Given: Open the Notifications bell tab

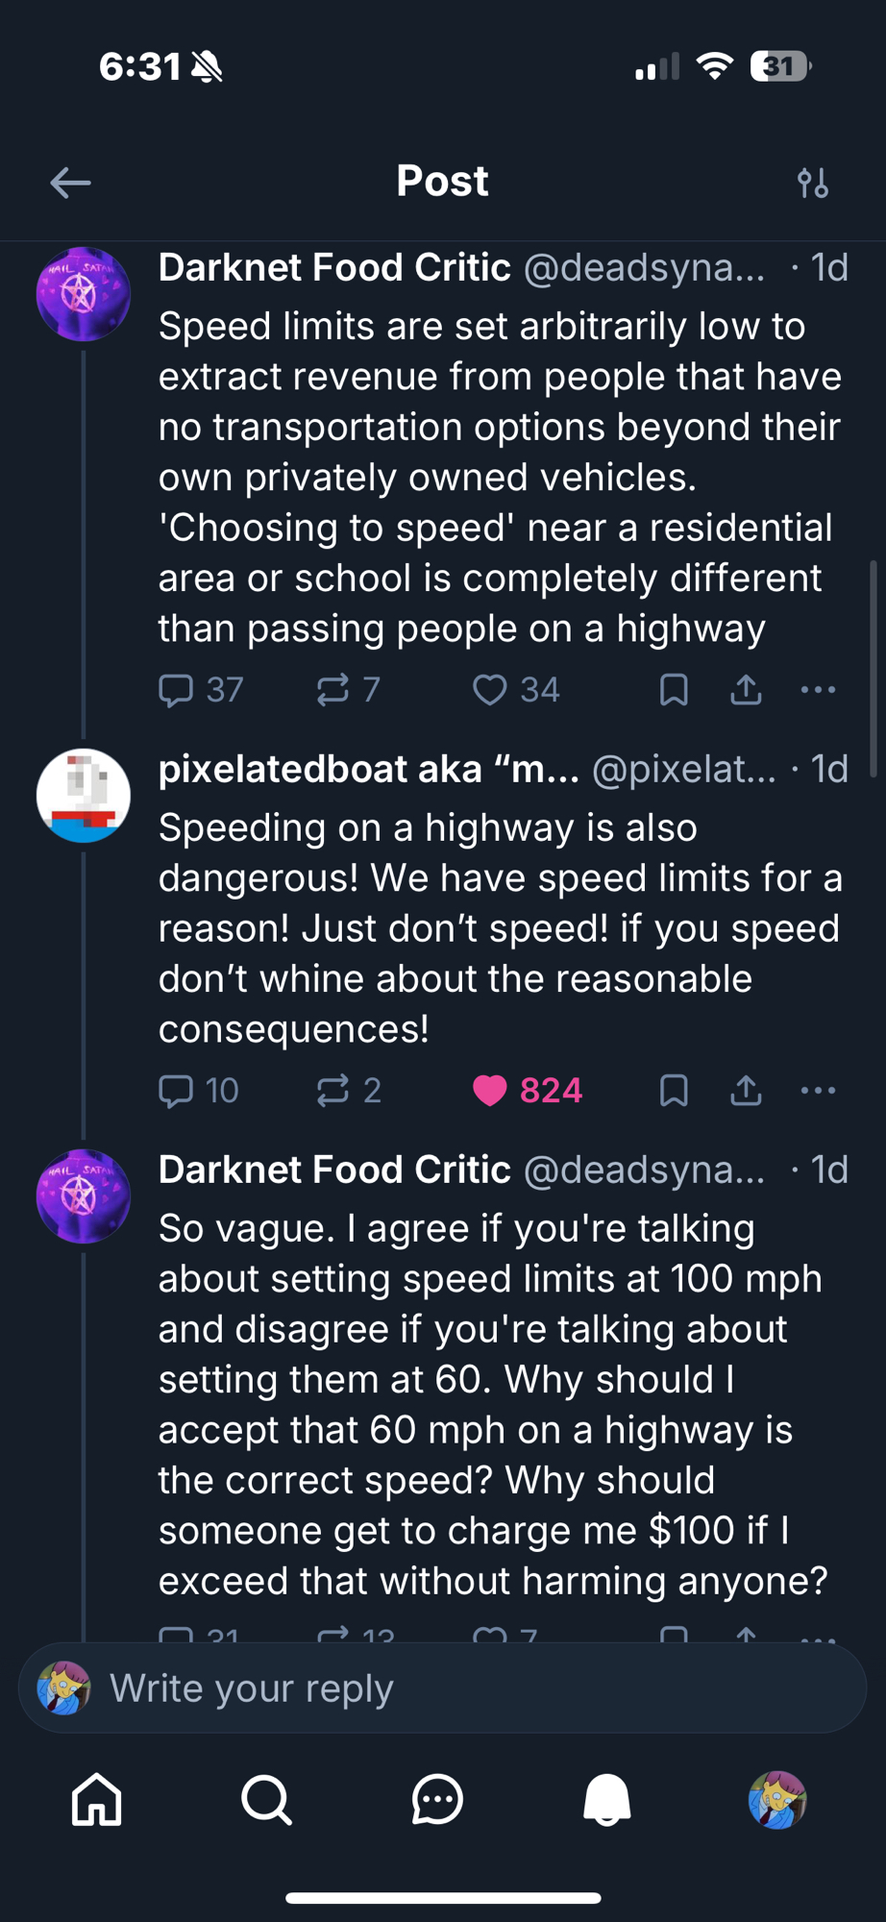Looking at the screenshot, I should tap(607, 1799).
